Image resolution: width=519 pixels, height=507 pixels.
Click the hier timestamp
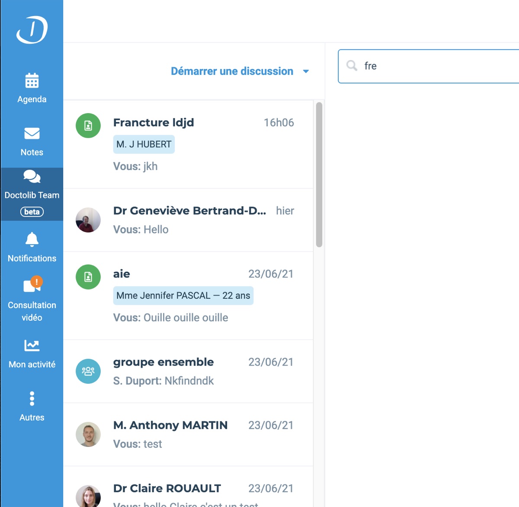click(x=285, y=210)
